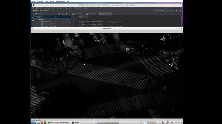Click the import line in code editor
The image size is (222, 124).
click(x=84, y=17)
